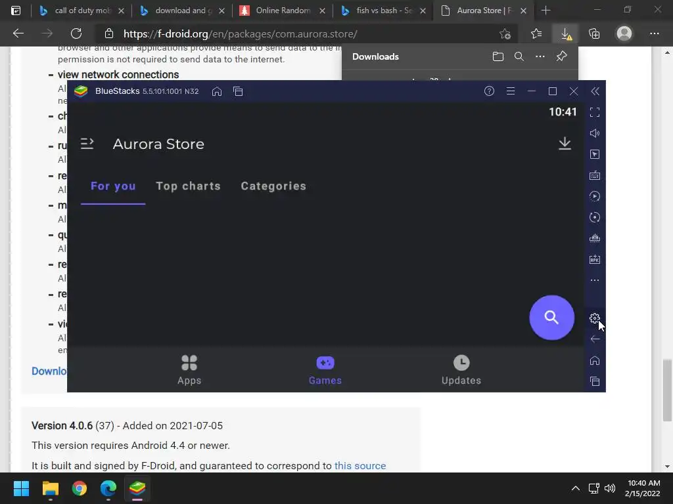
Task: Collapse the BlueStacks side toolbar
Action: click(x=595, y=91)
